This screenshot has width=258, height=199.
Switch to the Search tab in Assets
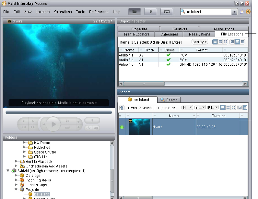(169, 100)
